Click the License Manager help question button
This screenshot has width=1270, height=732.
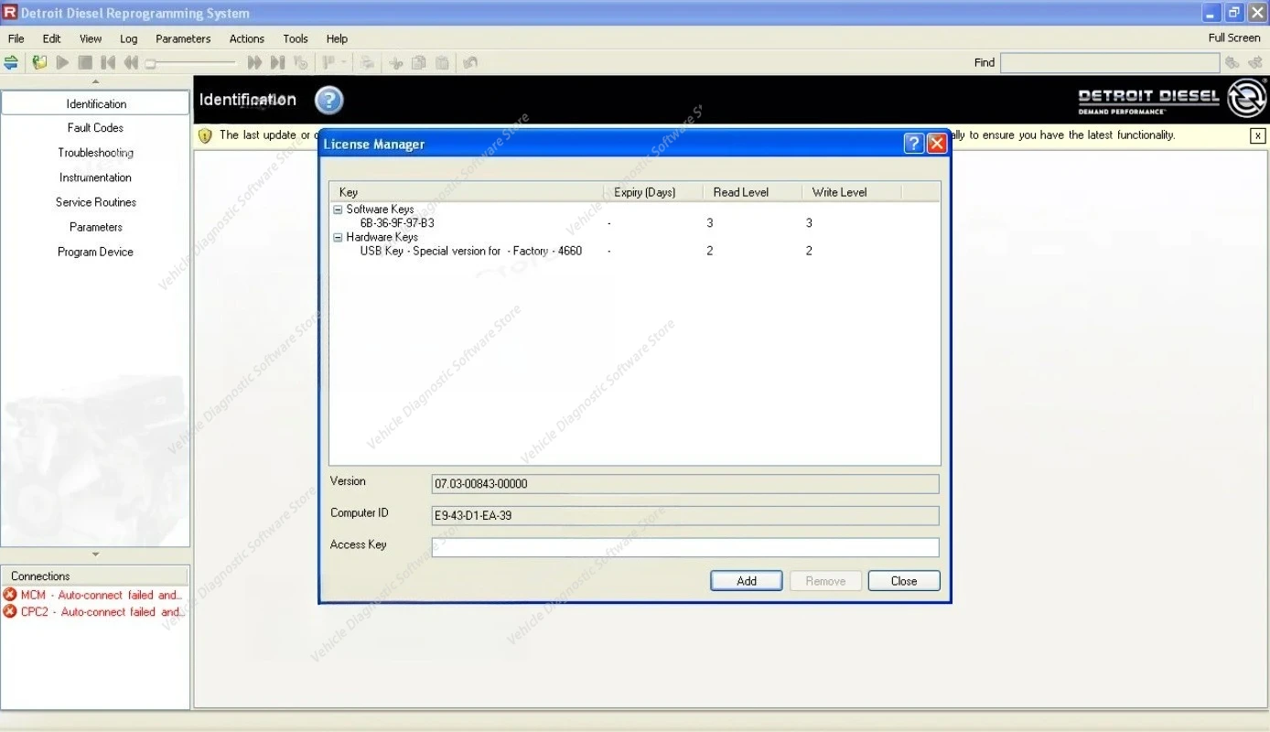913,144
